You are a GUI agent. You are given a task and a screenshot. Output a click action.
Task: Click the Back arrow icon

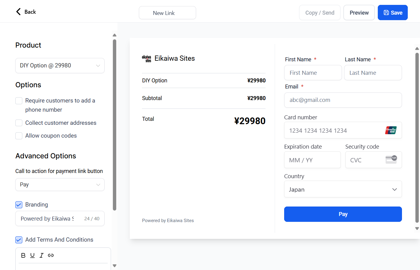click(18, 12)
